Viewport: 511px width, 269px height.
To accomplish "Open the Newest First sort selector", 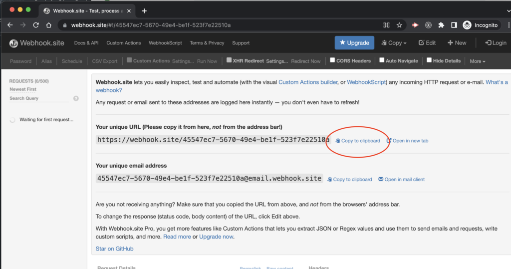I will coord(23,89).
